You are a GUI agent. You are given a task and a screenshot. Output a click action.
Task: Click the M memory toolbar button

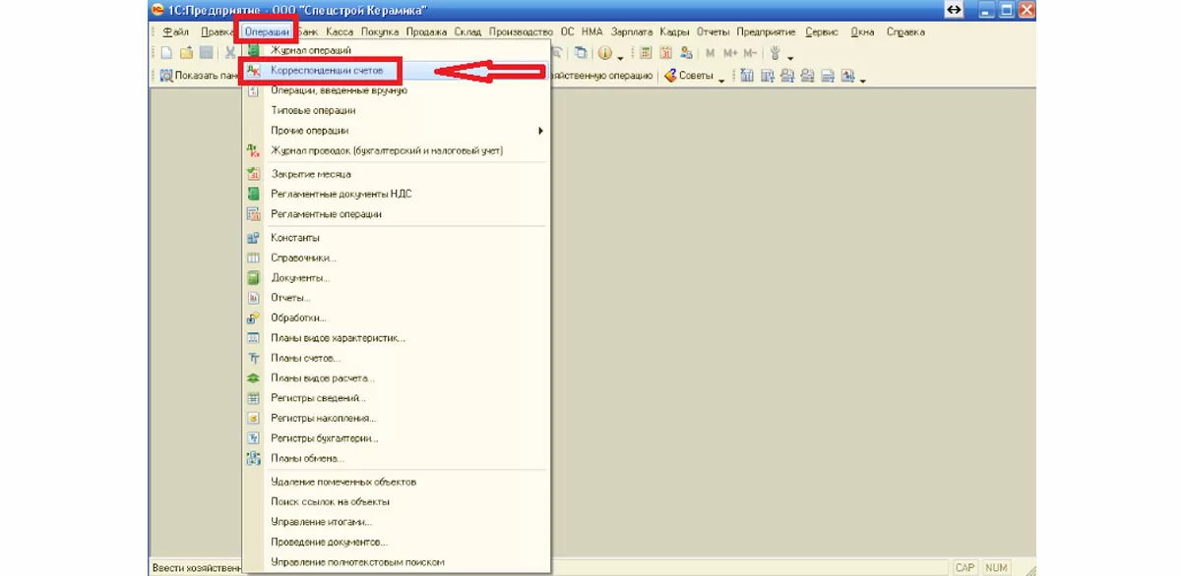click(711, 53)
